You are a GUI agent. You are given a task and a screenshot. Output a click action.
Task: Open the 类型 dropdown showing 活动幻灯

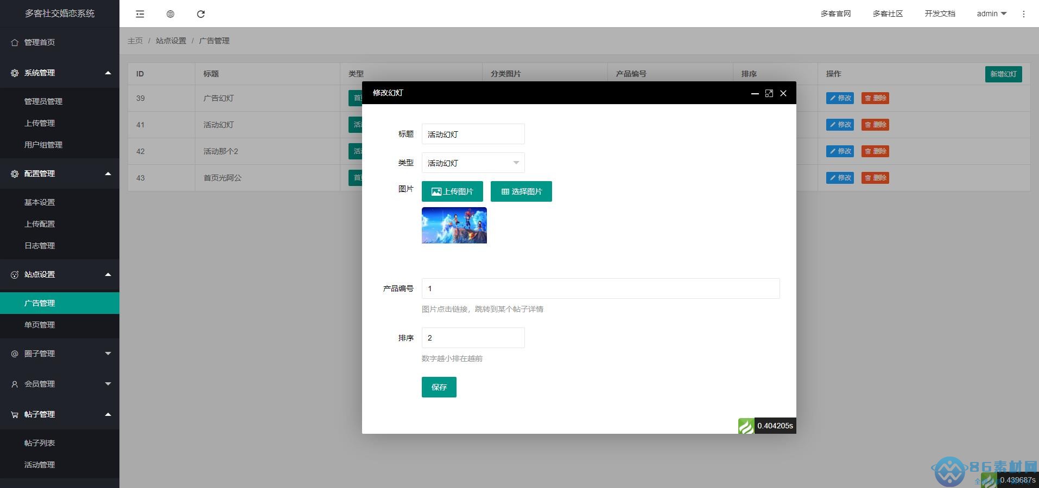point(473,163)
